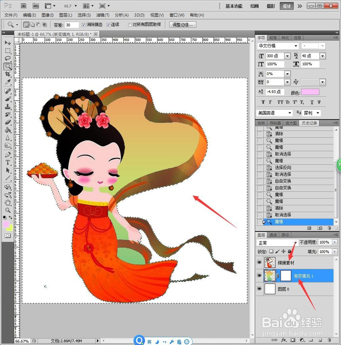341x345 pixels.
Task: Select the Move tool
Action: pyautogui.click(x=8, y=43)
